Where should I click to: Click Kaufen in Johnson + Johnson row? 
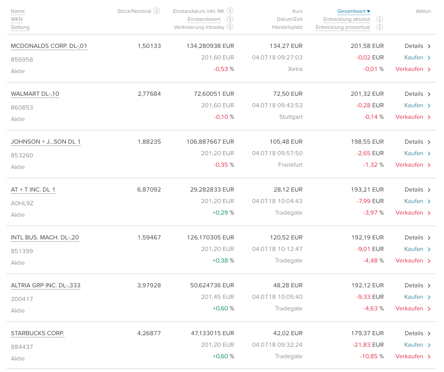pos(418,153)
